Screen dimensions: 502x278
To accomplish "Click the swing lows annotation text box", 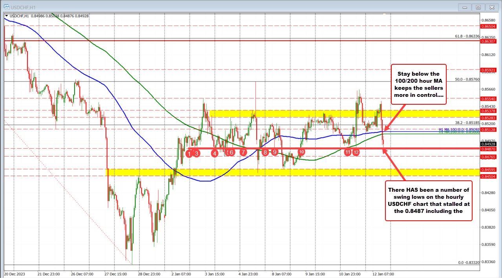I will (429, 201).
